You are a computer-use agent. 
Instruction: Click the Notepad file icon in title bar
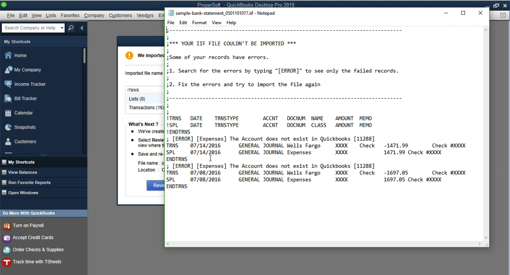(x=171, y=13)
